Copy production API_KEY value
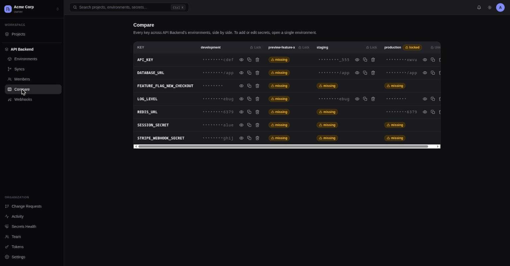Viewport: 510px width, 266px height. (x=433, y=60)
